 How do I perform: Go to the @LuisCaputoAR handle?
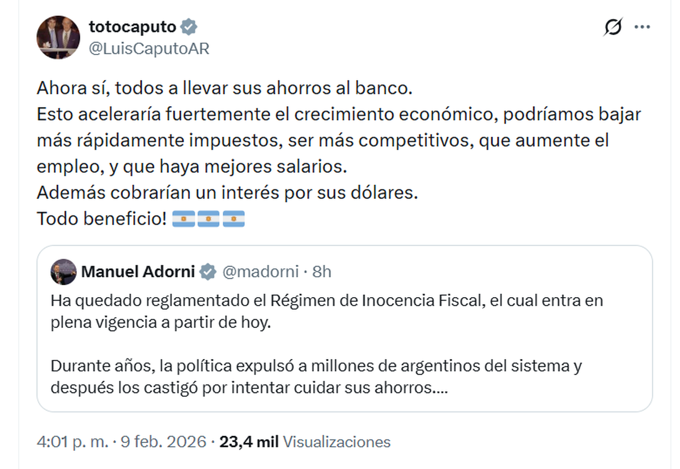(149, 49)
